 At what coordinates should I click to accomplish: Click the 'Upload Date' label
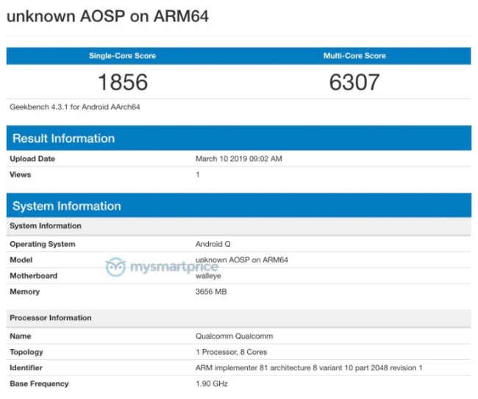32,159
